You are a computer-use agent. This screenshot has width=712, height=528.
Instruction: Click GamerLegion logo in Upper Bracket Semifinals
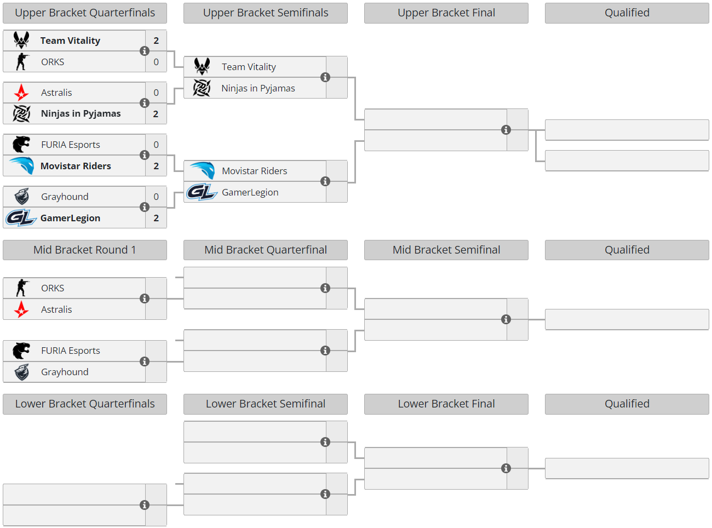point(202,192)
